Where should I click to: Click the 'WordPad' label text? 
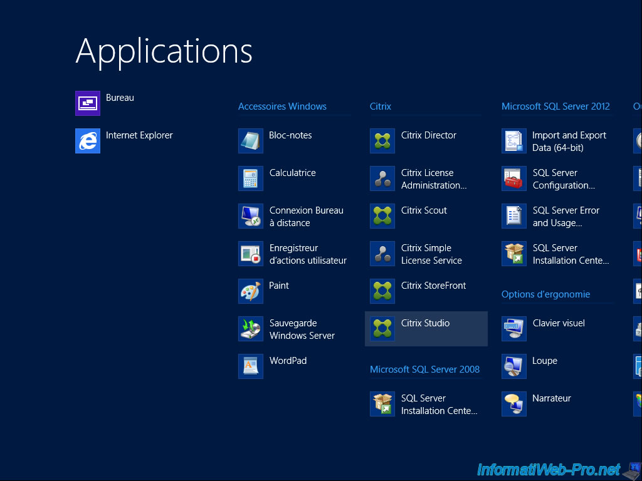click(288, 361)
